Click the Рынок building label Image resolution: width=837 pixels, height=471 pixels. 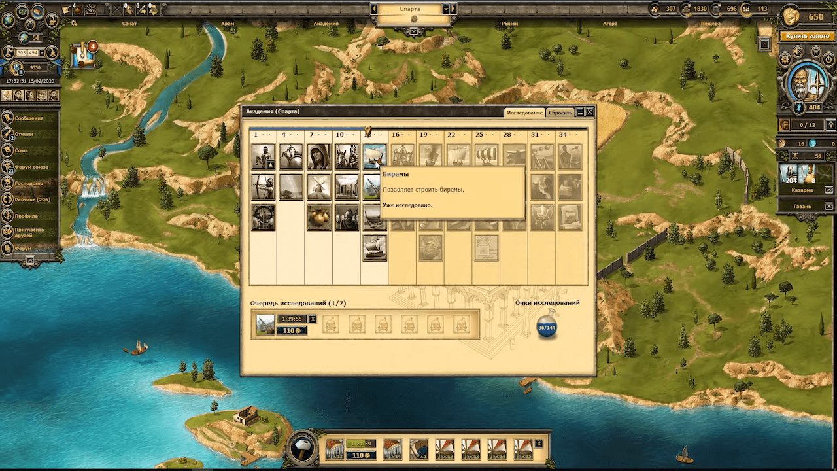(x=509, y=24)
